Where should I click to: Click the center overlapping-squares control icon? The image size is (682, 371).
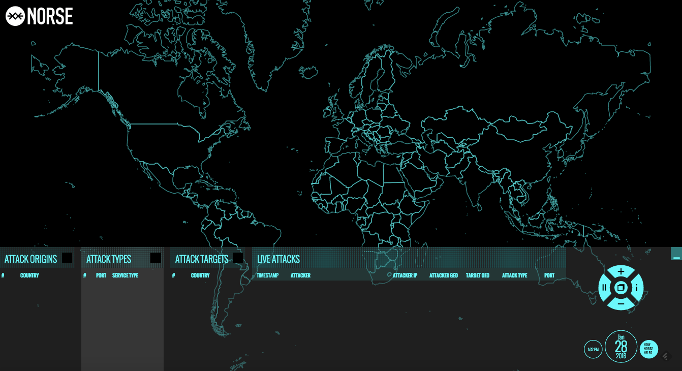tap(621, 288)
